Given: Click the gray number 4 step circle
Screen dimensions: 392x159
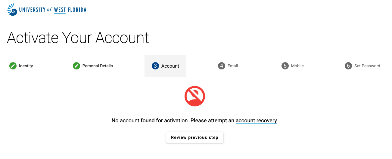Looking at the screenshot, I should click(x=222, y=66).
